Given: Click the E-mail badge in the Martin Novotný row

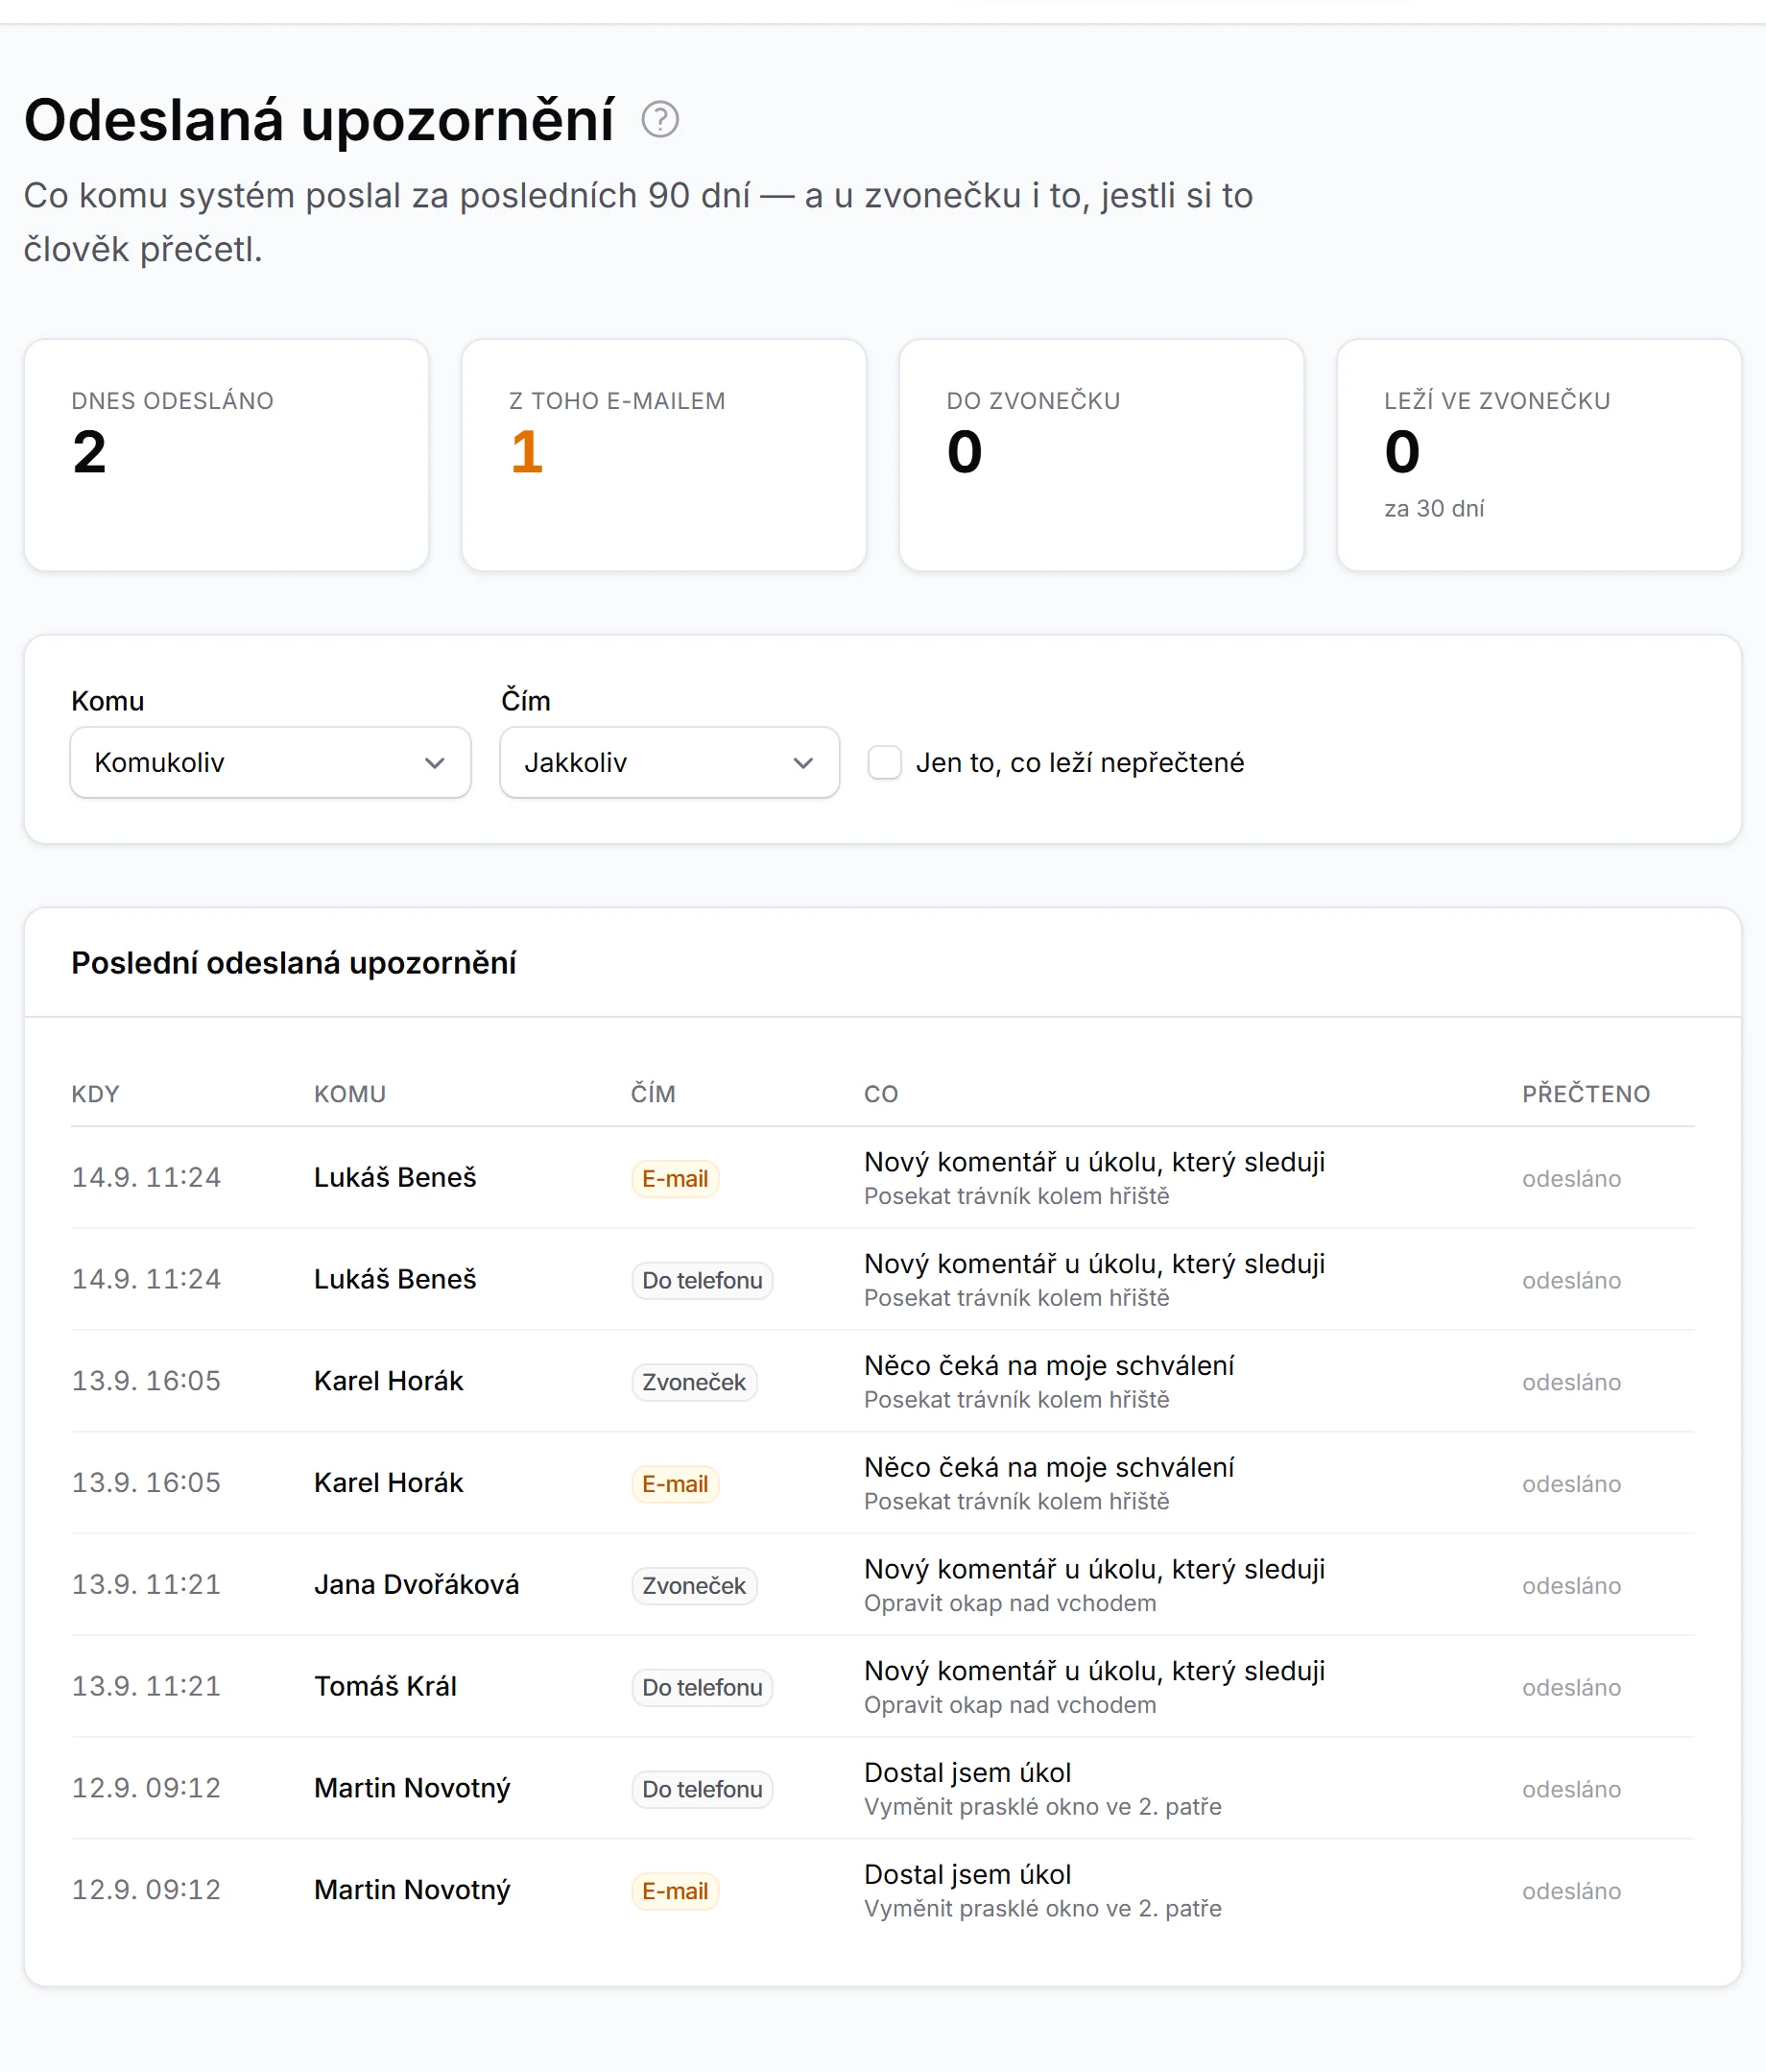Looking at the screenshot, I should (675, 1891).
